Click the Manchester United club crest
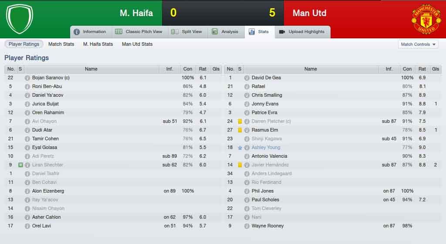This screenshot has width=446, height=244. coord(426,19)
